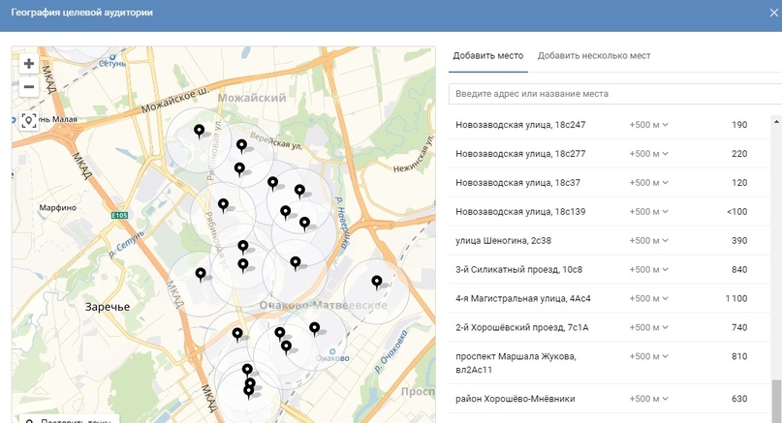Click the Очаково-Матвеевское district label
Viewport: 782px width, 423px height.
click(x=323, y=305)
